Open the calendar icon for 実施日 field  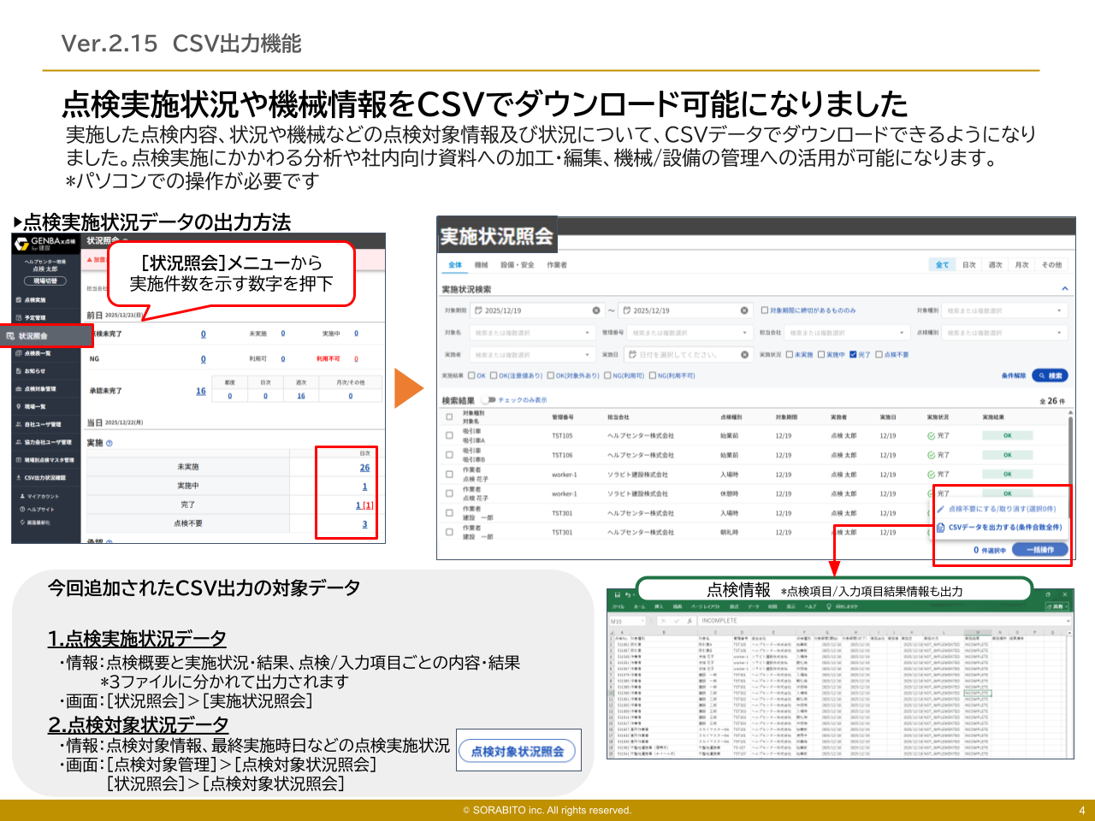[632, 354]
